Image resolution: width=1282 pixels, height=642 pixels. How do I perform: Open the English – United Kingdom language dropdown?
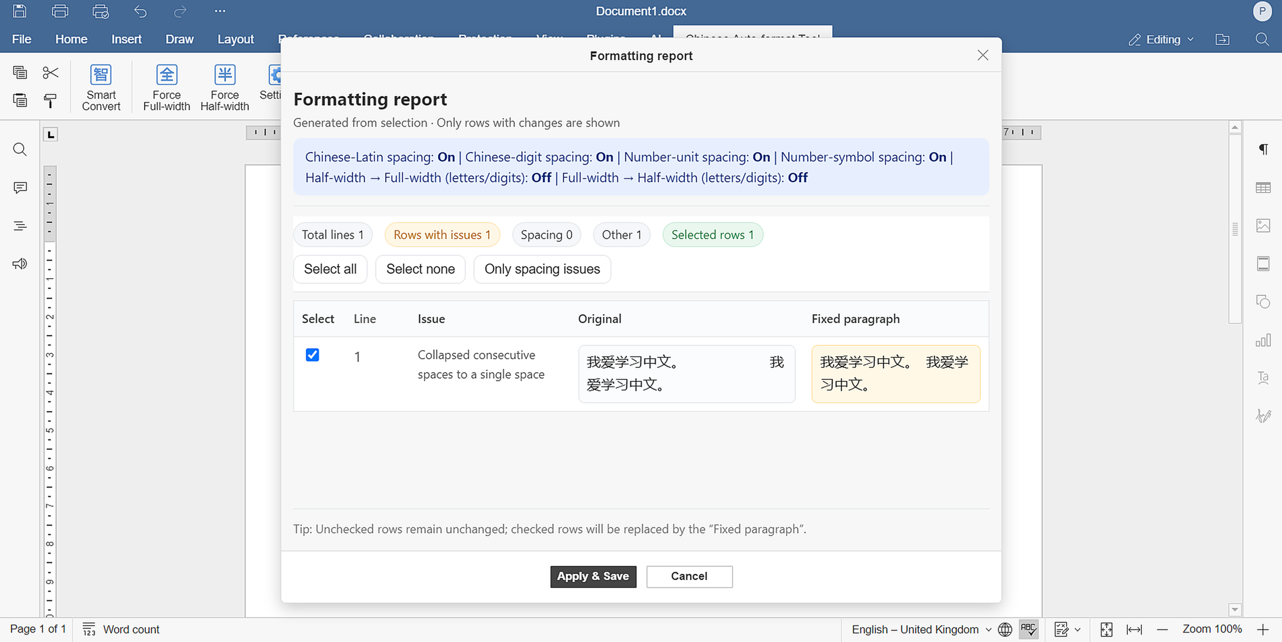tap(921, 629)
